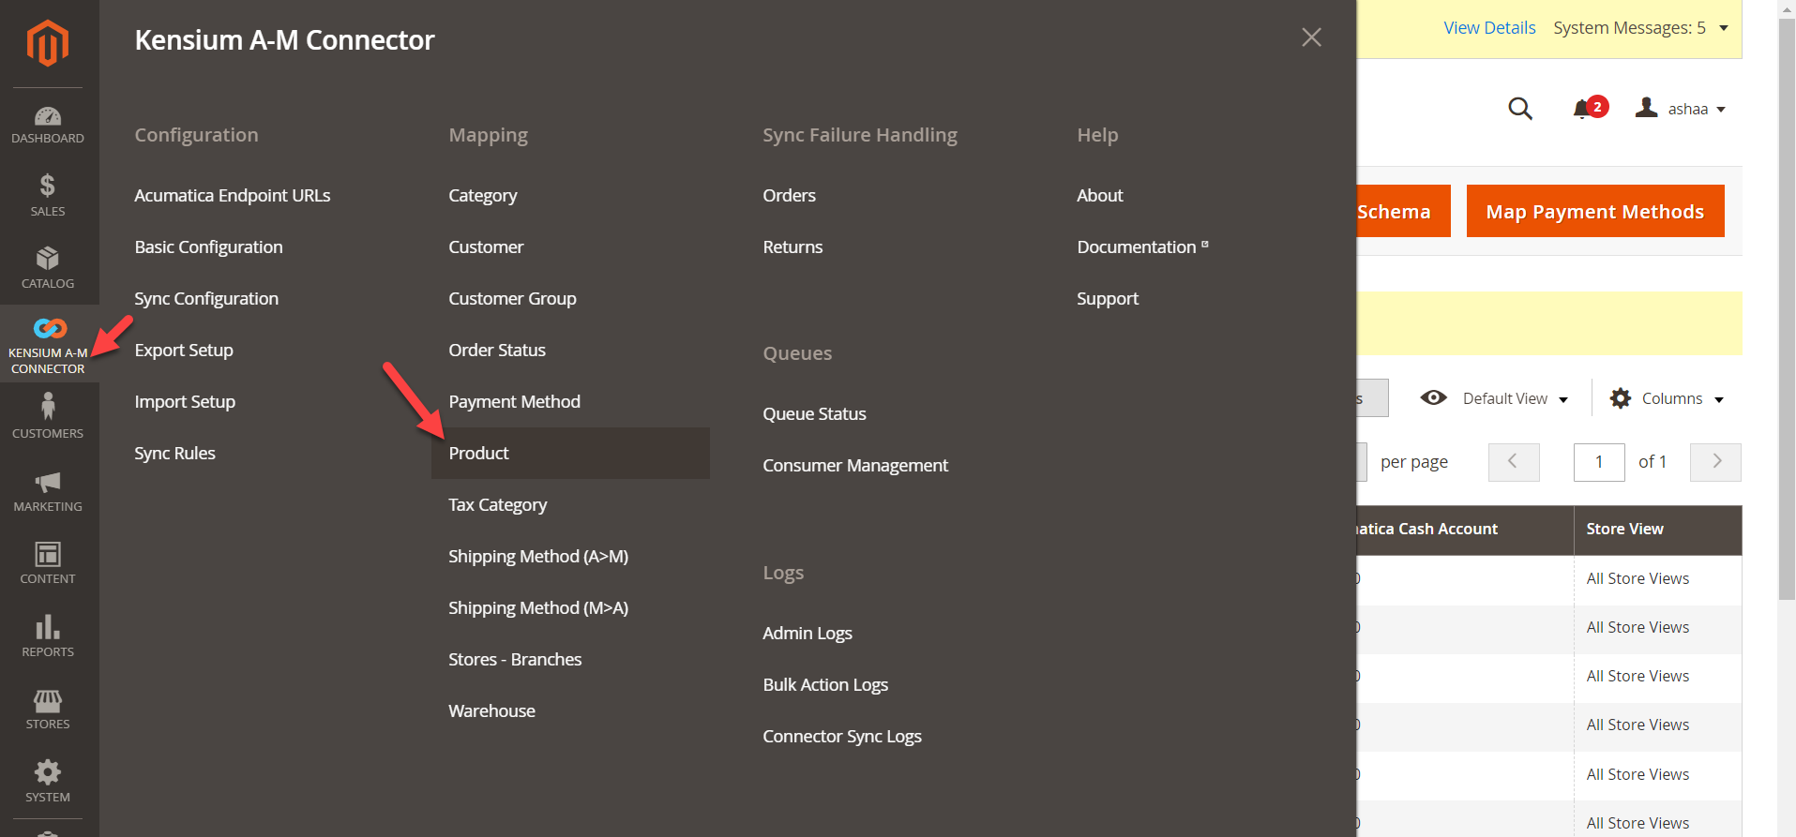Open the ashaa account dropdown
1796x837 pixels.
tap(1683, 109)
